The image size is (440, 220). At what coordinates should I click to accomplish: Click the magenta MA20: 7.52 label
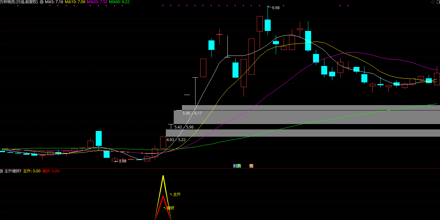point(97,2)
